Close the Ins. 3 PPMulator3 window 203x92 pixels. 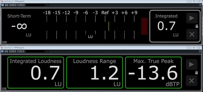(x=199, y=48)
